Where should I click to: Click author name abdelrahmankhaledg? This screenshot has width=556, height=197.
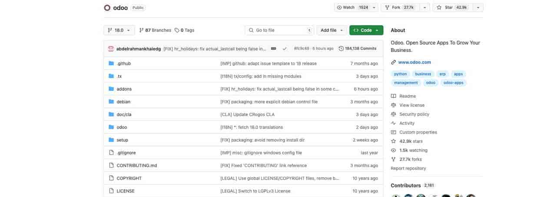click(139, 48)
